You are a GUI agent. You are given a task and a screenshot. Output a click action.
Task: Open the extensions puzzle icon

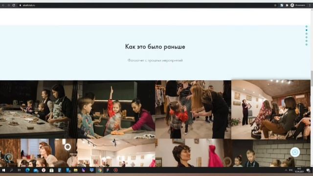(287, 5)
